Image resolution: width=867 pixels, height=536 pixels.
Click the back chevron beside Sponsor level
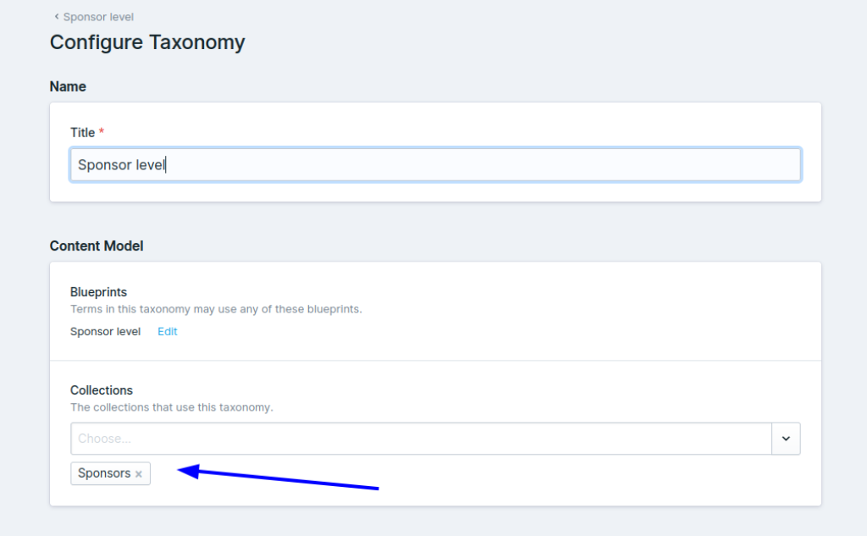[x=56, y=16]
